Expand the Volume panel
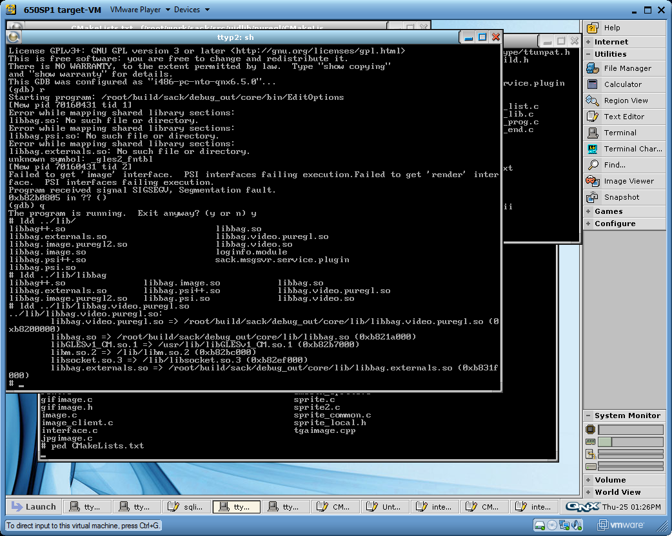The image size is (672, 536). pos(610,480)
